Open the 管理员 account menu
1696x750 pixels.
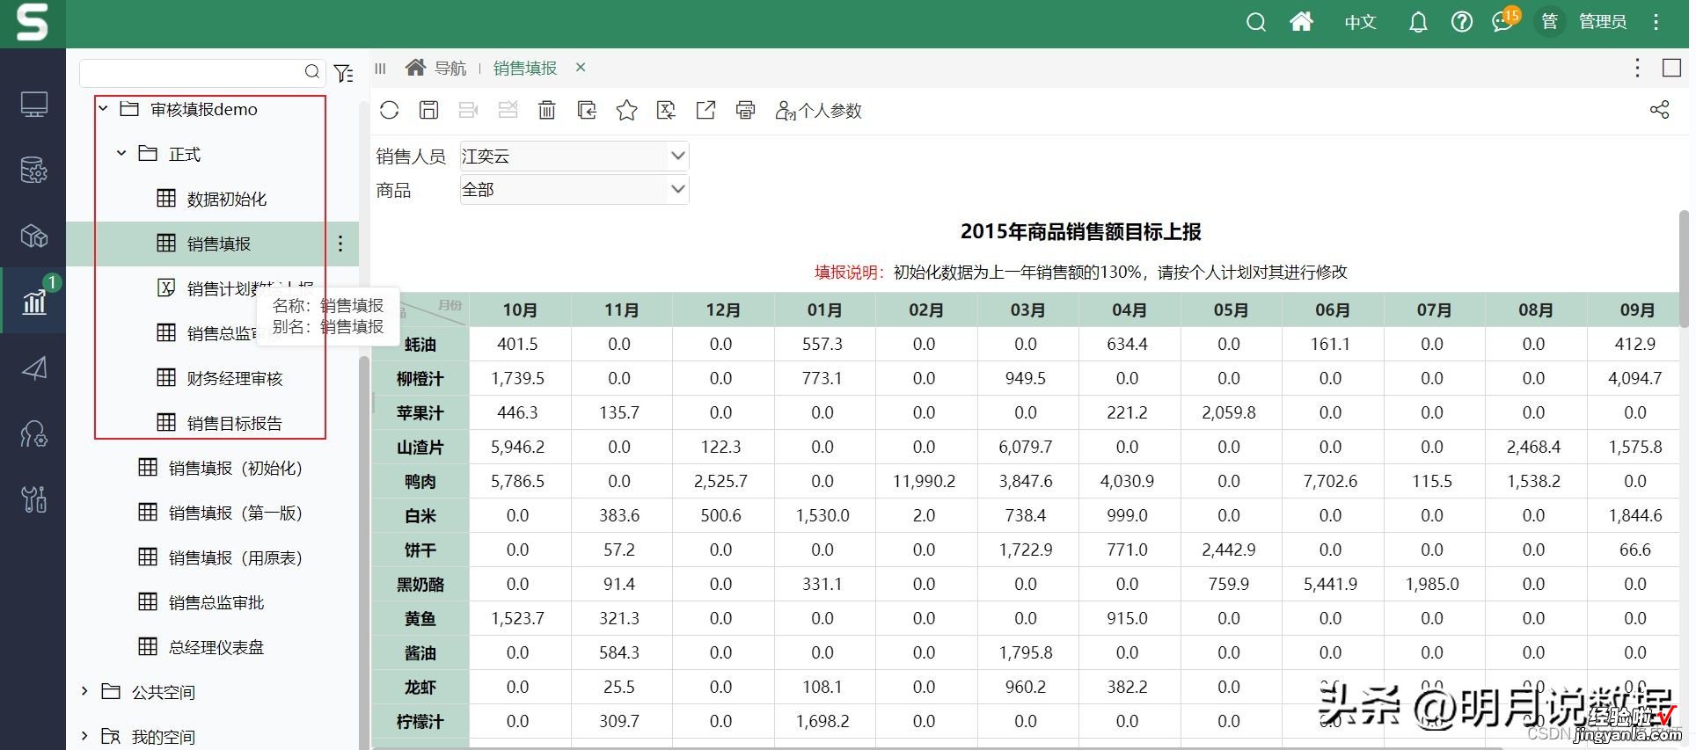1602,22
